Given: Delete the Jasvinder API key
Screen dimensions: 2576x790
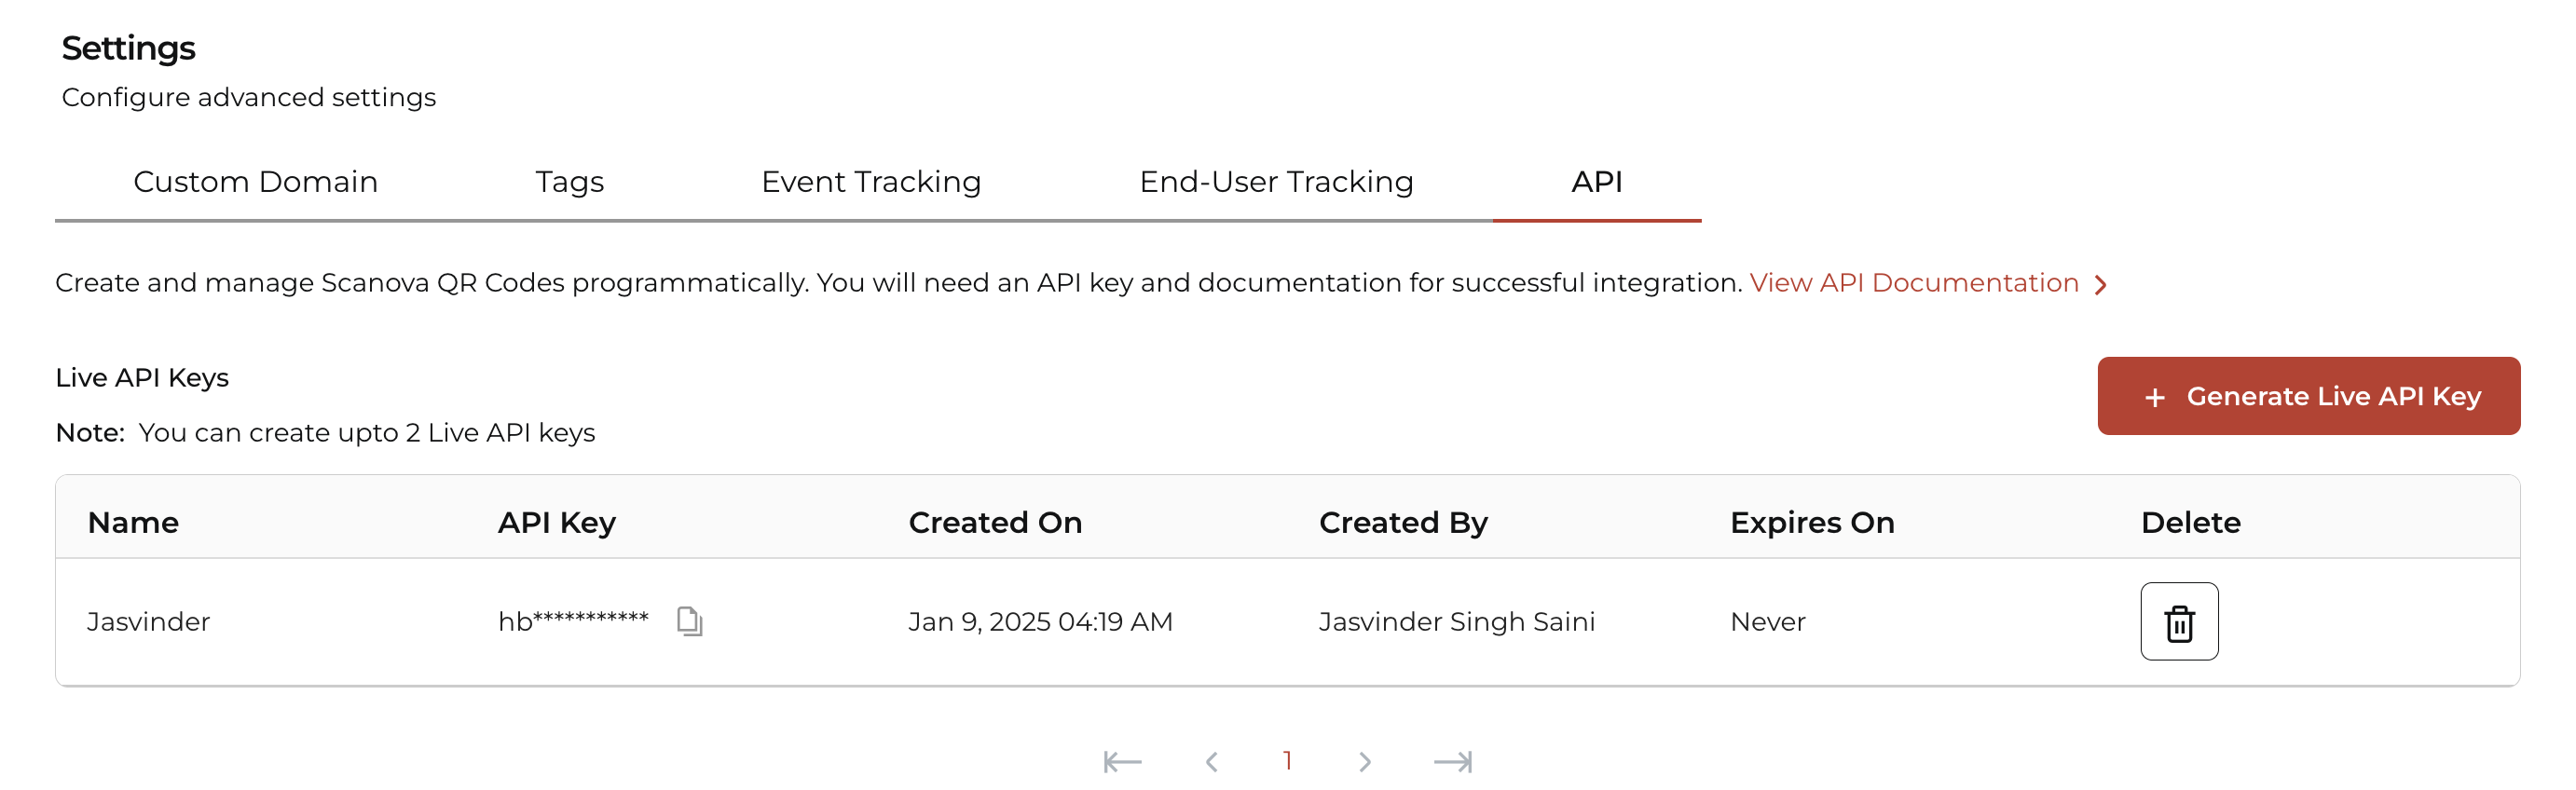Looking at the screenshot, I should click(2179, 621).
